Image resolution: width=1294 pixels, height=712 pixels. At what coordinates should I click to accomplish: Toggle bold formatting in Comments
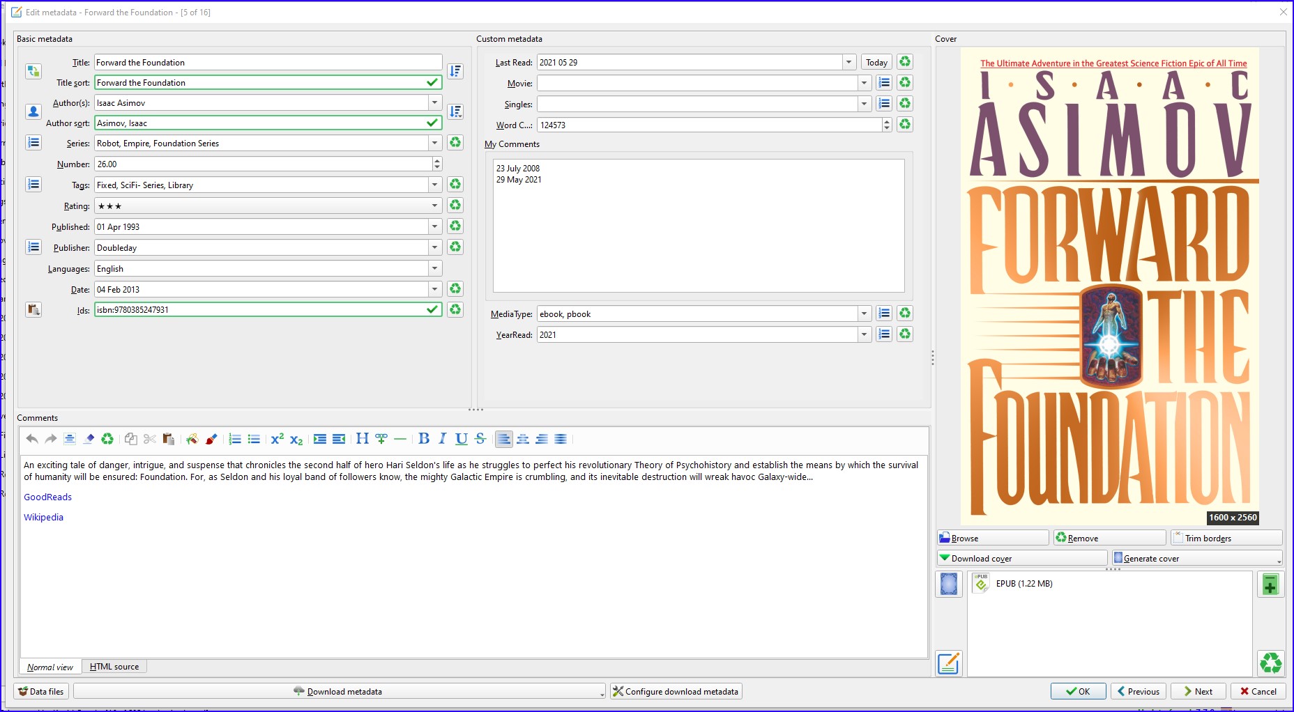423,439
